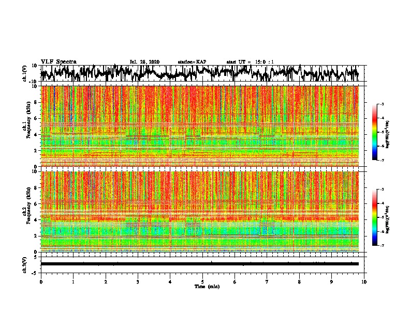Click time axis tick label "0"
The image size is (410, 316).
[x=41, y=282]
